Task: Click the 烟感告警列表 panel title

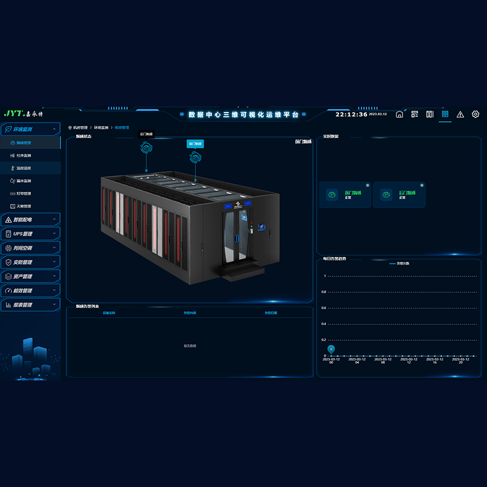Action: (x=87, y=306)
